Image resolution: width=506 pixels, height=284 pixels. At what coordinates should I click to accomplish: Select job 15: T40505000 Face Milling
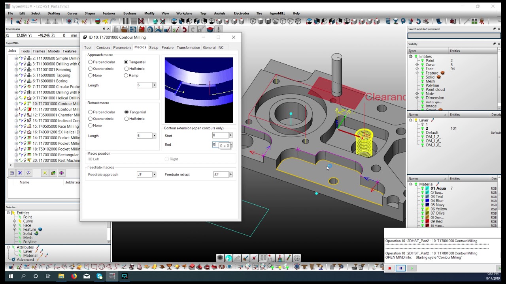click(x=55, y=127)
